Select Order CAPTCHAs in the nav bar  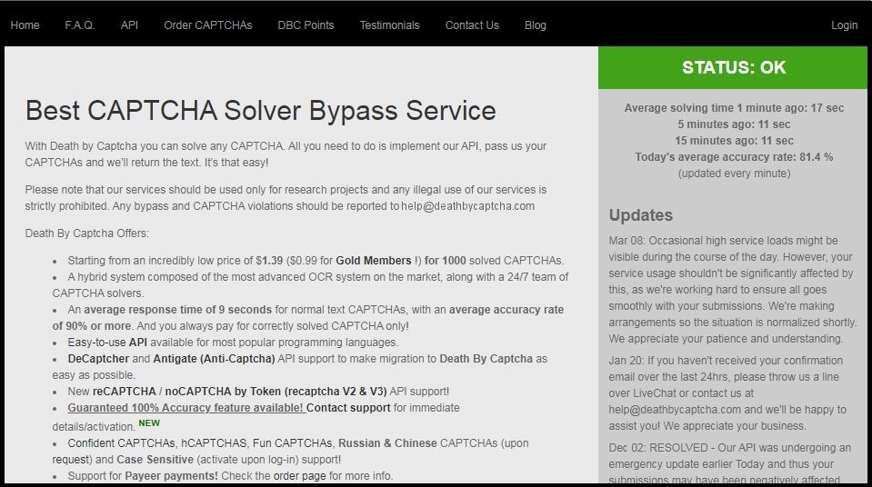(x=208, y=25)
